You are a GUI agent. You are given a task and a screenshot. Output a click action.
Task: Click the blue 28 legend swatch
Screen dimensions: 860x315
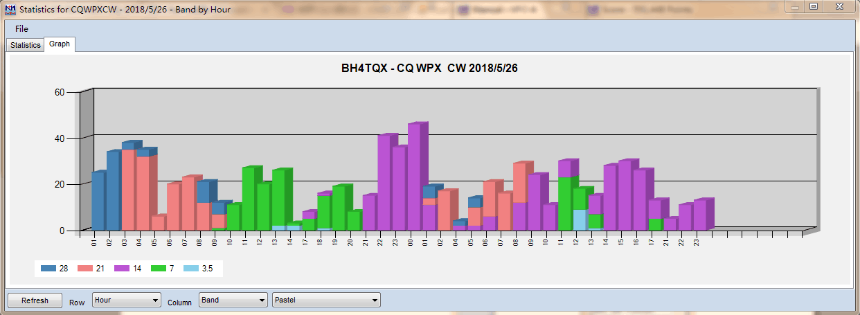pos(49,268)
